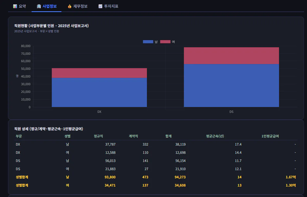Open the 요약 tab
The image size is (307, 197).
pos(19,6)
